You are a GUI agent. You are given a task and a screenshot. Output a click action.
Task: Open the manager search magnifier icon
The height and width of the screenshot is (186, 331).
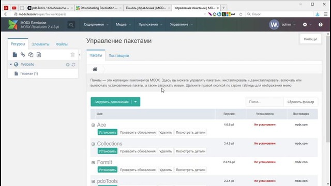coord(71,25)
